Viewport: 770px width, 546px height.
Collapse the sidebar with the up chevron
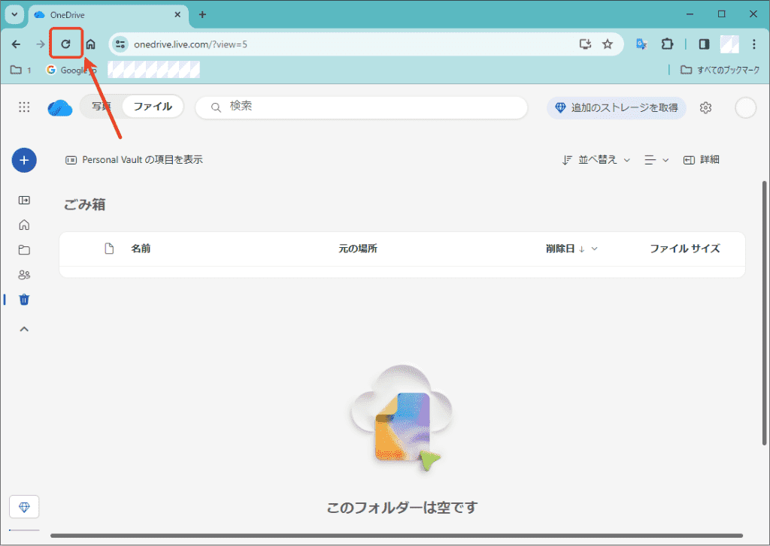24,329
